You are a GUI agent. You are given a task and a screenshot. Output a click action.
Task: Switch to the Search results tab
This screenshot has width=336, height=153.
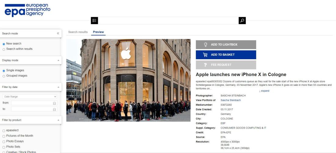pyautogui.click(x=78, y=32)
